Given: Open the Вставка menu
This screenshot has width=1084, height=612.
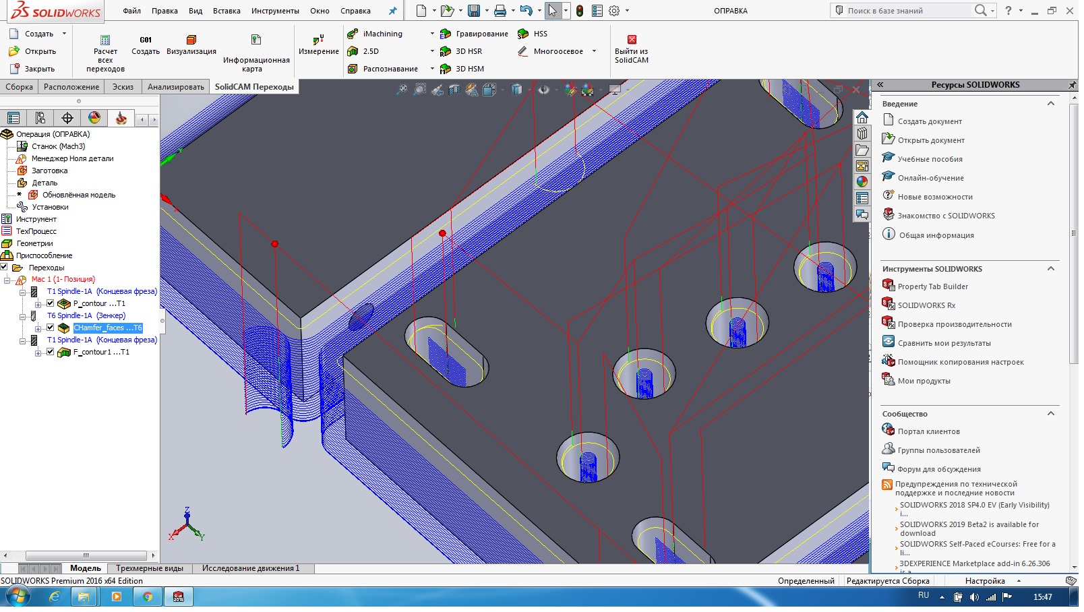Looking at the screenshot, I should [227, 11].
